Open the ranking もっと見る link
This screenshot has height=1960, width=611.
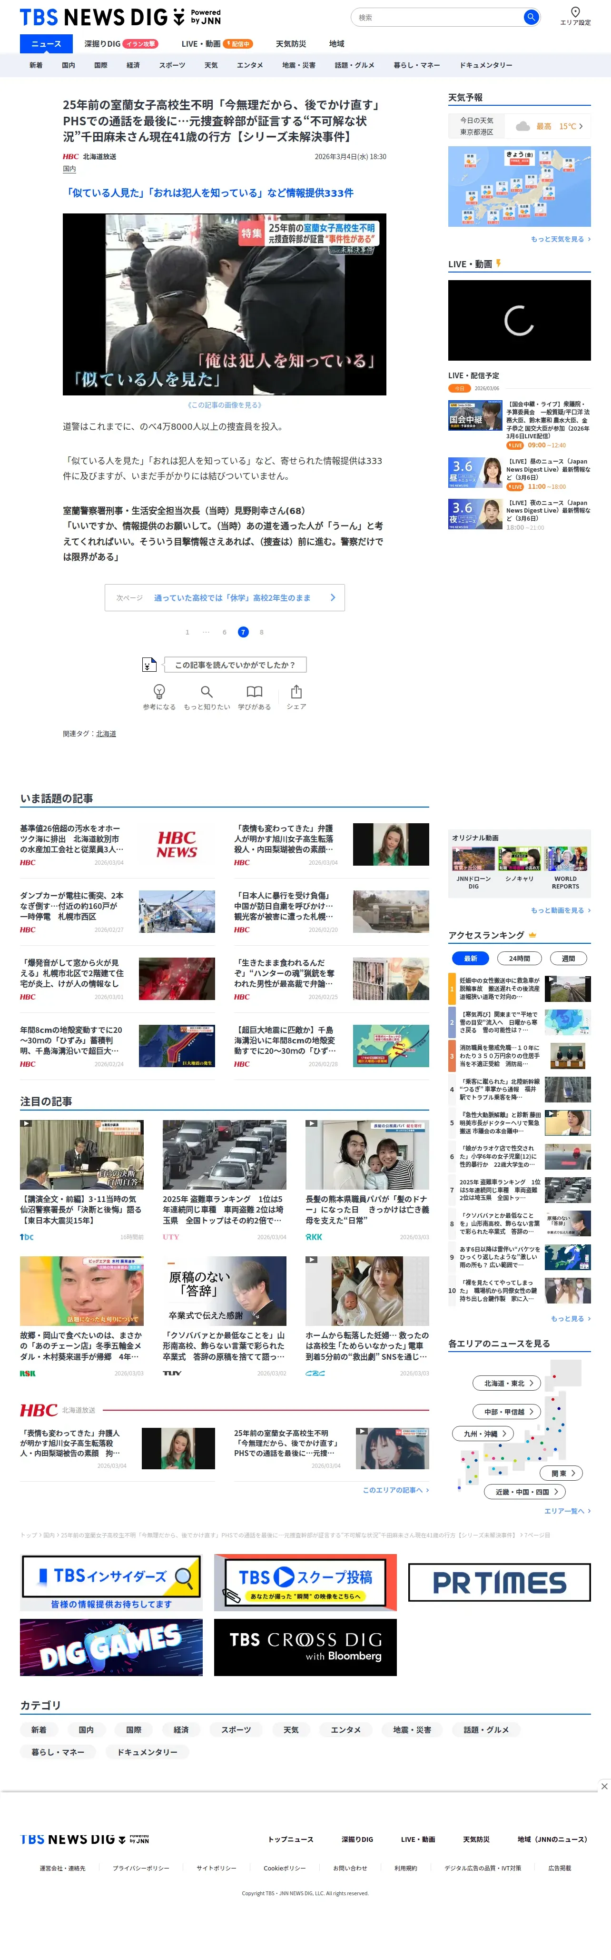pos(571,1319)
